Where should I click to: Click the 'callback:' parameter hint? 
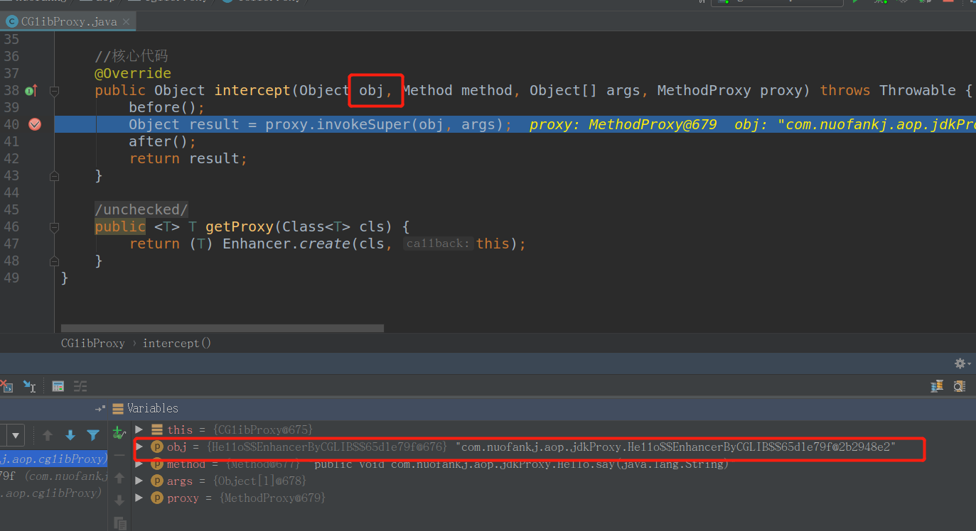439,243
